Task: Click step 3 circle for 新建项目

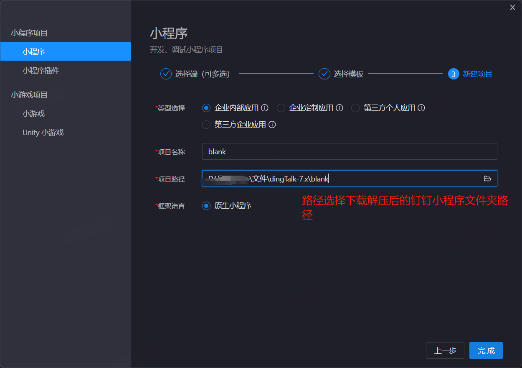Action: [454, 74]
